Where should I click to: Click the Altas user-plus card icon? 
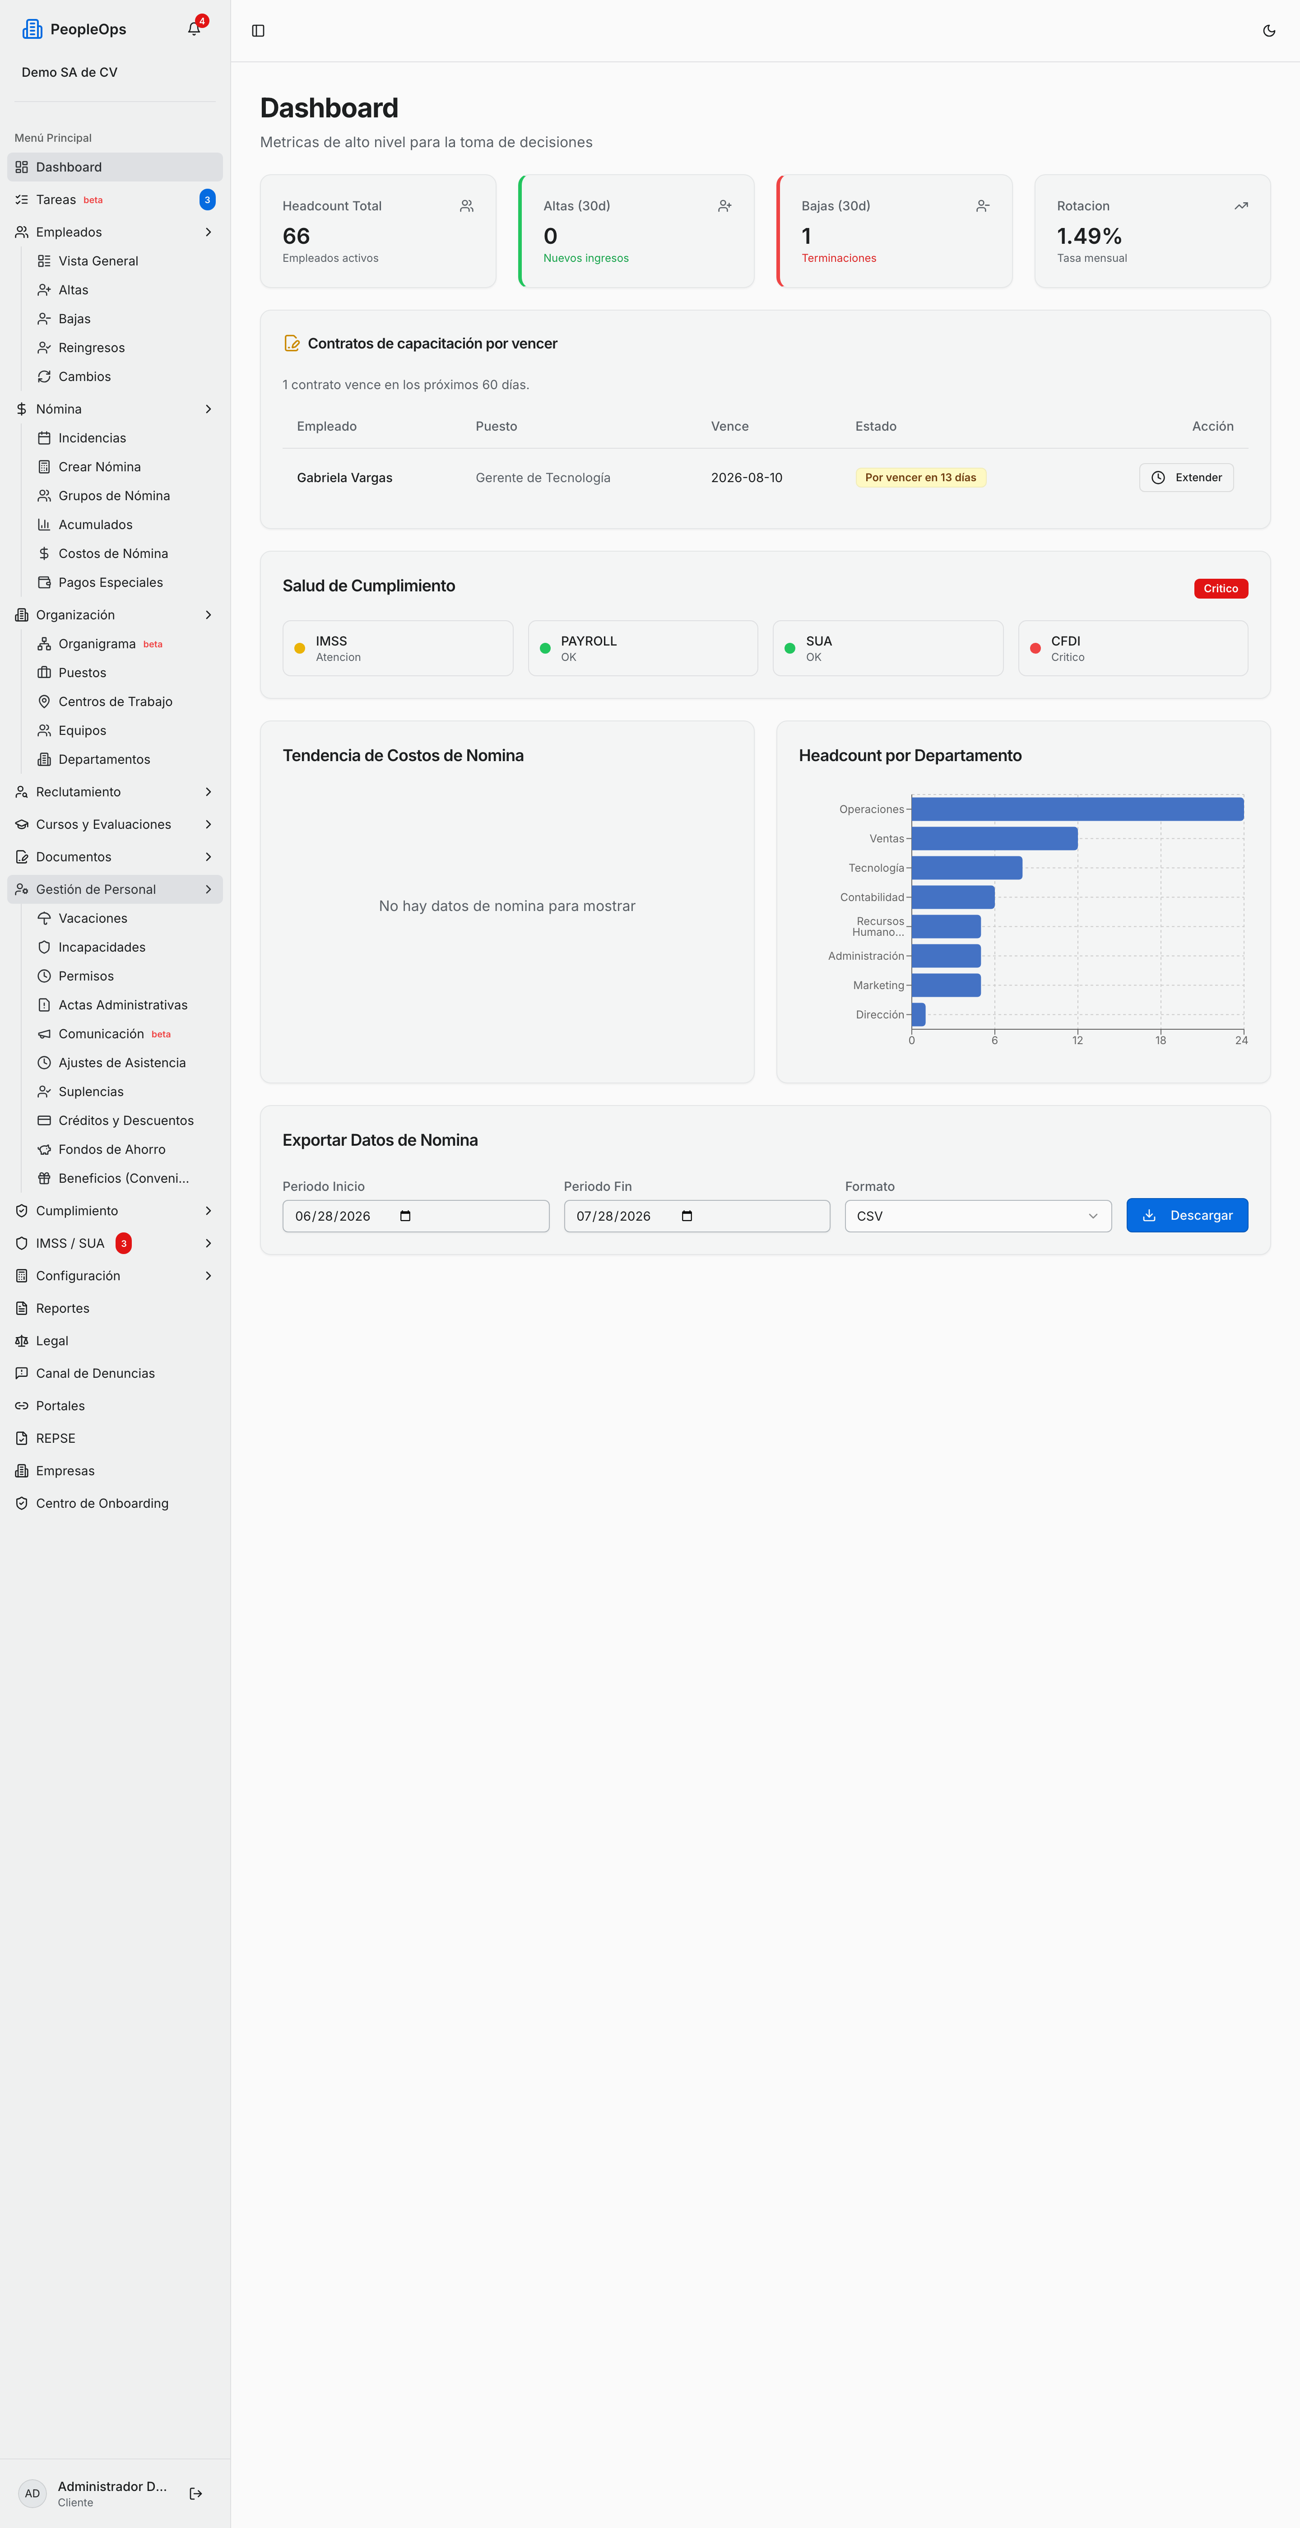725,206
